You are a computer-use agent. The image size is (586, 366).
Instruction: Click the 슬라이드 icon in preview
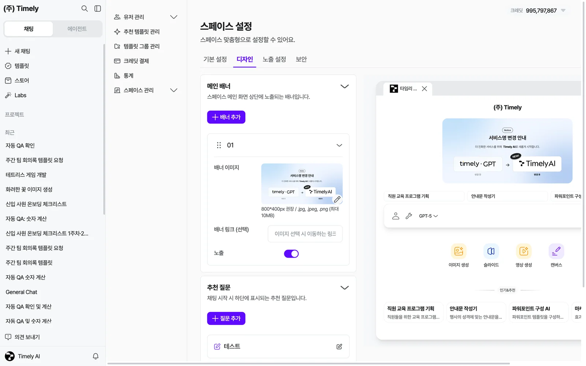491,251
